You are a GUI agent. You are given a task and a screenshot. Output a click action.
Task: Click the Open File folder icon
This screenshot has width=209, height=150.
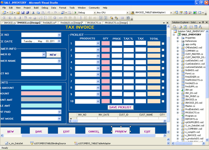(x=18, y=13)
